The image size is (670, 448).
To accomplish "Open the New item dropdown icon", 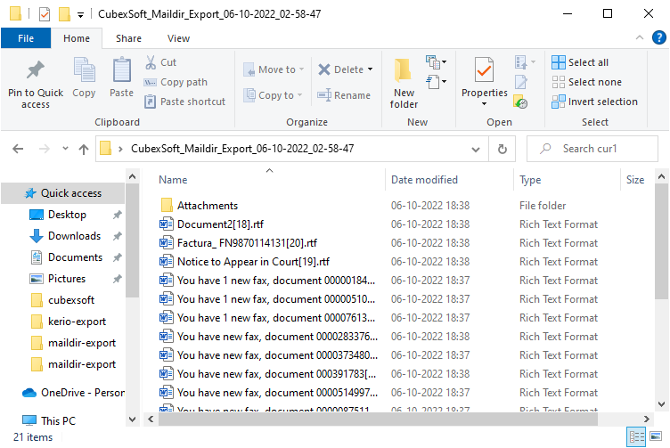I will [437, 62].
